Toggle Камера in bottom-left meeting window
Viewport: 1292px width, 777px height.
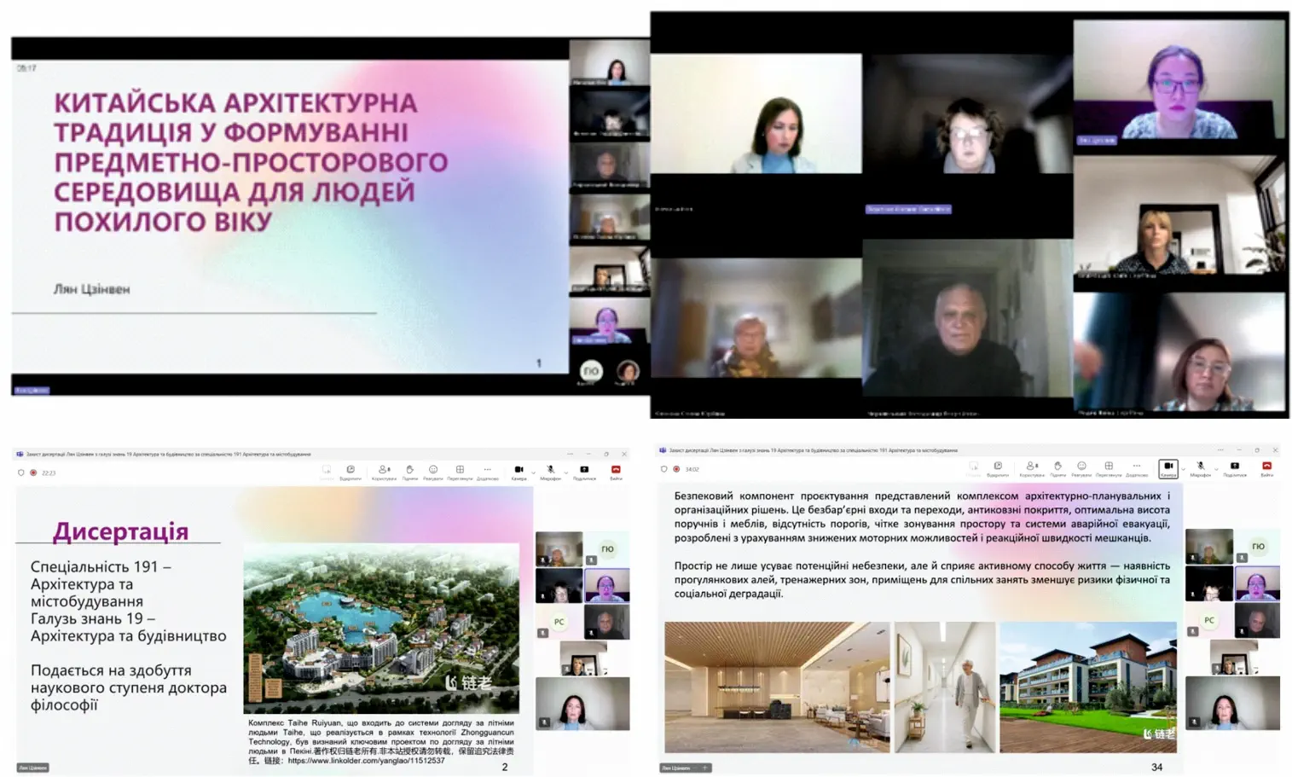pos(519,470)
